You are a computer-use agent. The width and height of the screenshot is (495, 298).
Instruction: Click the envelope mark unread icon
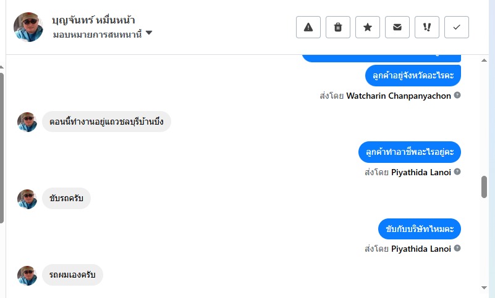[397, 27]
